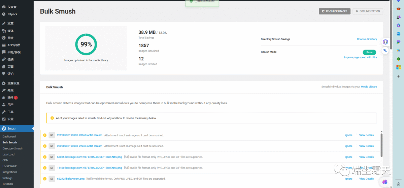Open the Smush menu in sidebar
This screenshot has height=188, width=404.
12,128
